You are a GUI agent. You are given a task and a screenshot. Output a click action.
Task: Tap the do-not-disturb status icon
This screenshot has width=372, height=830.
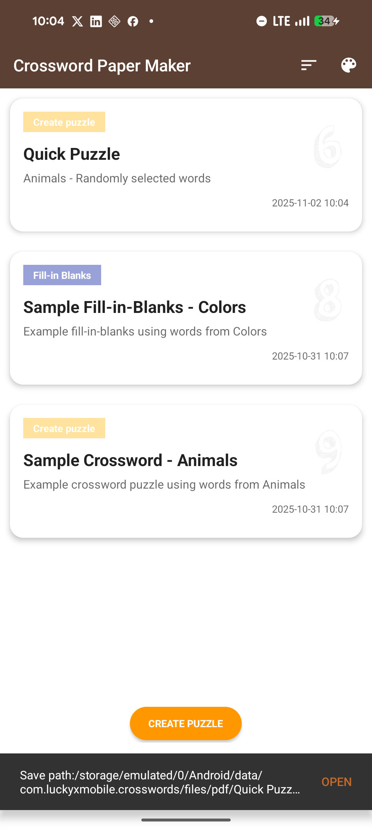click(261, 21)
